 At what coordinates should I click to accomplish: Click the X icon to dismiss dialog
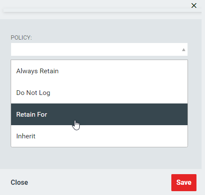[194, 6]
